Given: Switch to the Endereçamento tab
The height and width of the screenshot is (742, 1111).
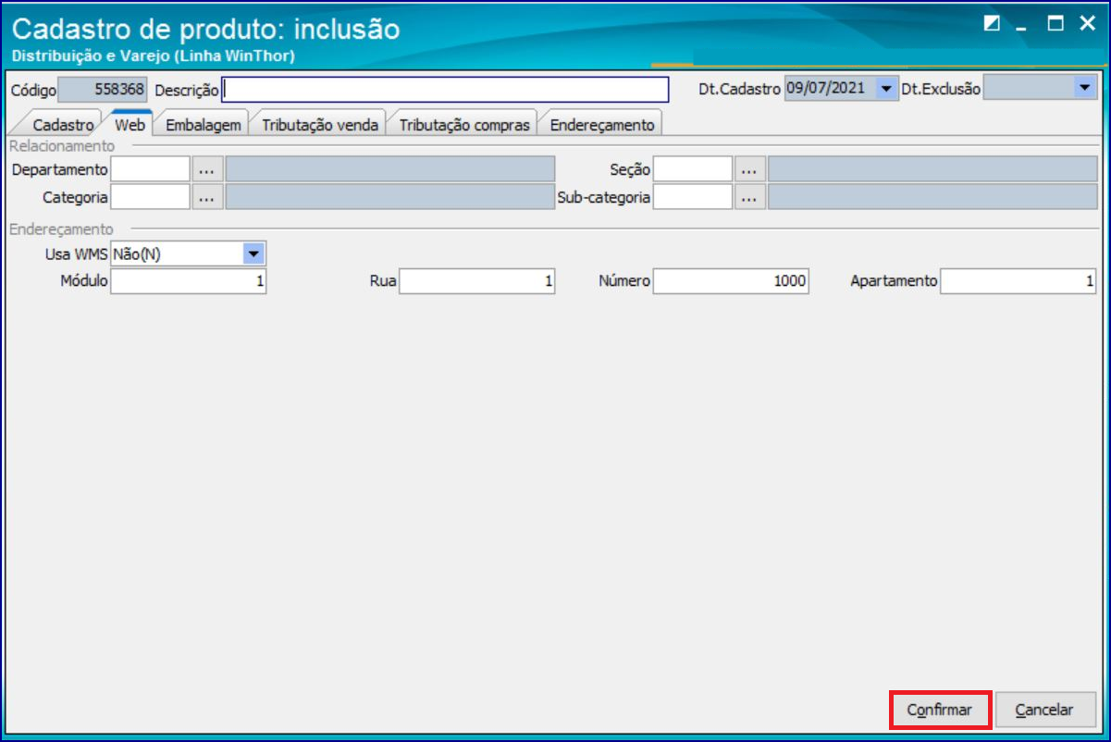Looking at the screenshot, I should tap(601, 125).
